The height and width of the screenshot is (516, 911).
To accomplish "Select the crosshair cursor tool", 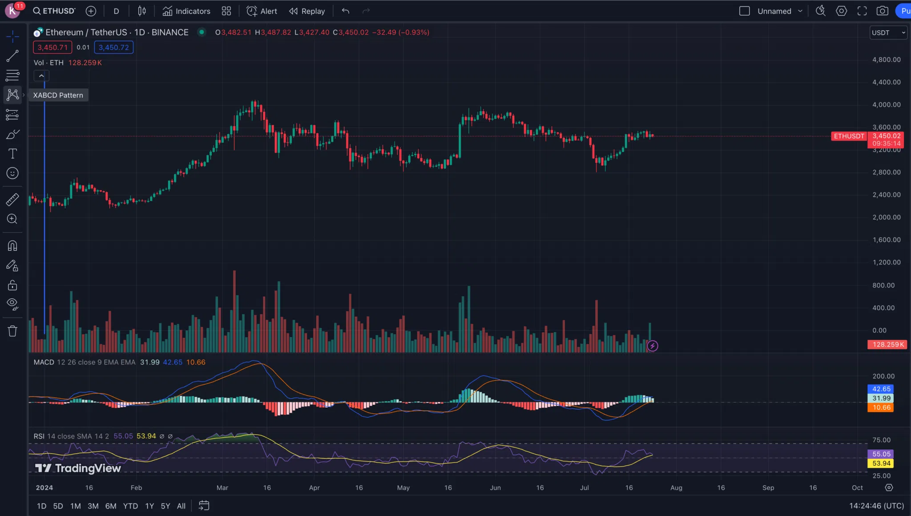I will click(x=12, y=36).
